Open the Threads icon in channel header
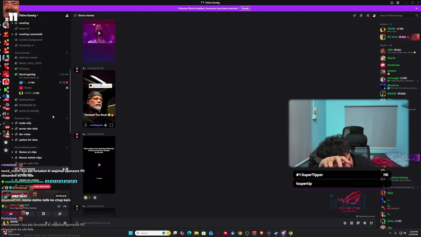 (x=354, y=15)
